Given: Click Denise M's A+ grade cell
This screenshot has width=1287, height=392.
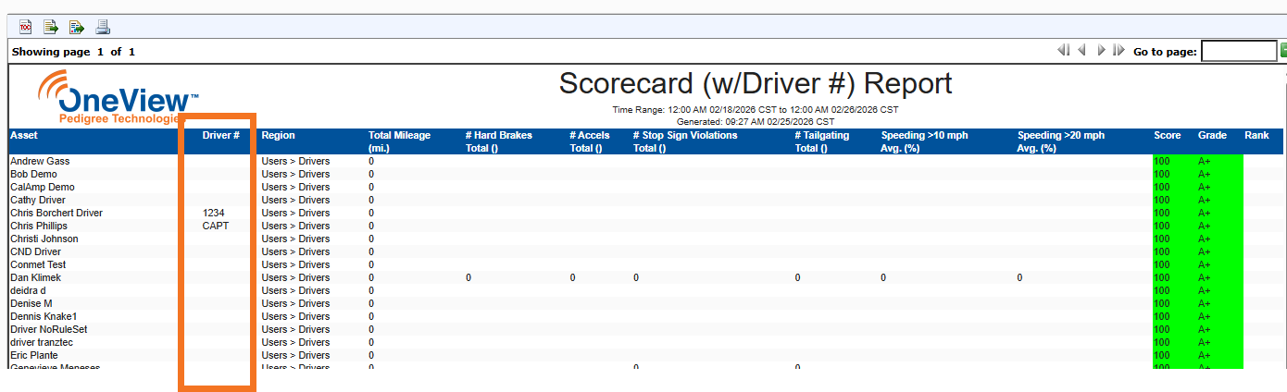Looking at the screenshot, I should click(x=1205, y=303).
